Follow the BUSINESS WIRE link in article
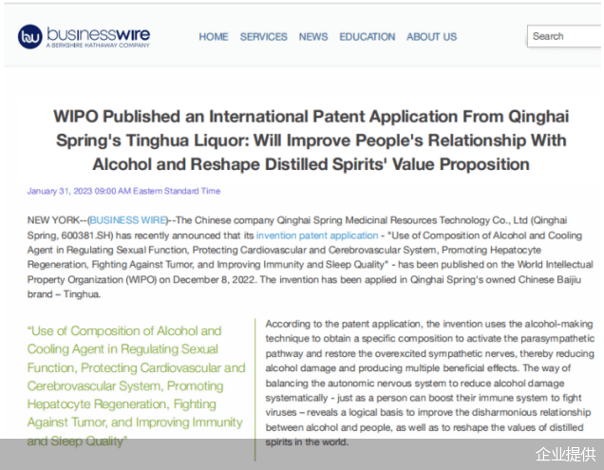This screenshot has height=470, width=604. click(x=128, y=220)
